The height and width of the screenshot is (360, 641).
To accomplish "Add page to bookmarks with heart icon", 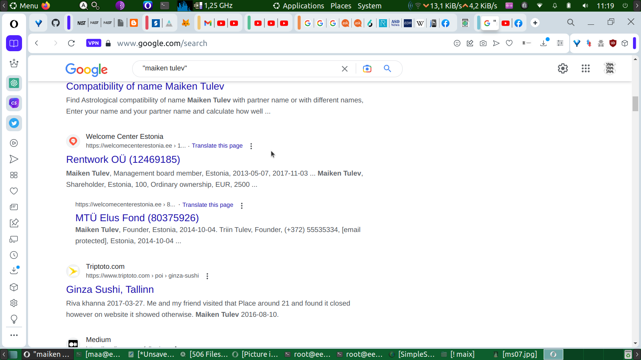I will [509, 43].
